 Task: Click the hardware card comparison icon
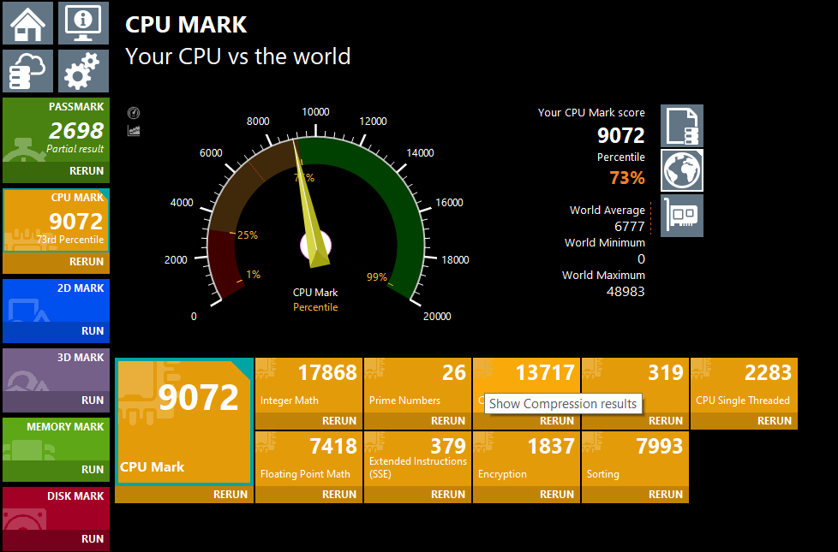point(682,215)
